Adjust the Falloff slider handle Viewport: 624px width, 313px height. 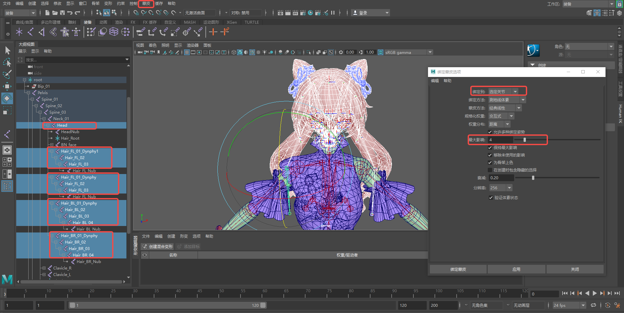point(533,178)
